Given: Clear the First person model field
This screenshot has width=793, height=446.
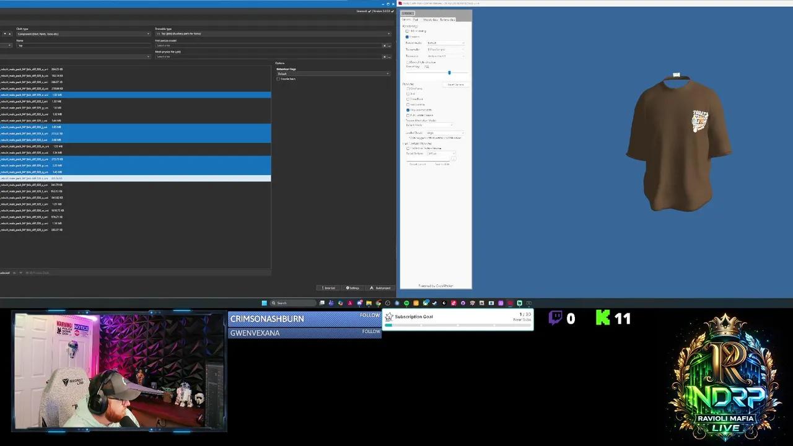Looking at the screenshot, I should pyautogui.click(x=384, y=45).
